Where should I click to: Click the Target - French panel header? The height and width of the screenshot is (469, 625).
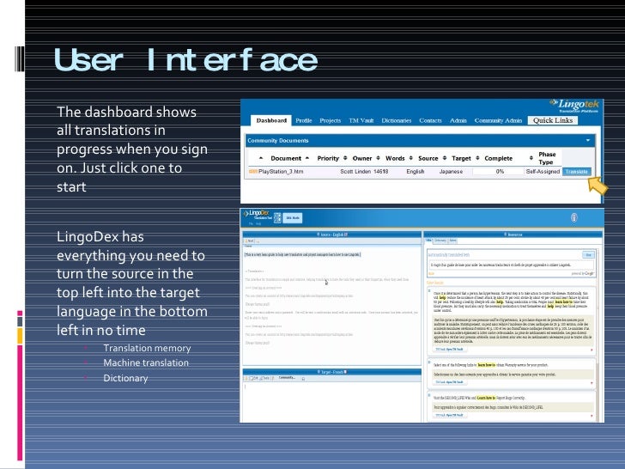tap(331, 372)
